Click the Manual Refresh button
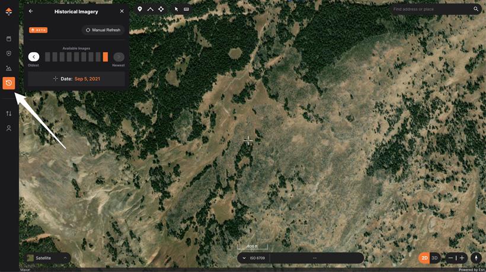 click(x=103, y=30)
